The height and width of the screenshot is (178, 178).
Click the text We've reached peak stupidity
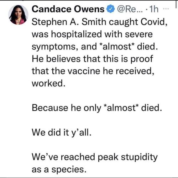pyautogui.click(x=95, y=157)
